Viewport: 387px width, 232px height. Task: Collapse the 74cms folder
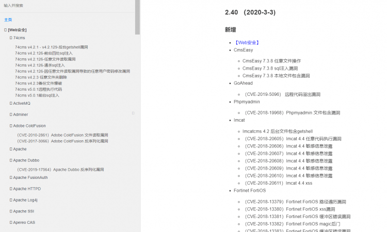[x=17, y=38]
